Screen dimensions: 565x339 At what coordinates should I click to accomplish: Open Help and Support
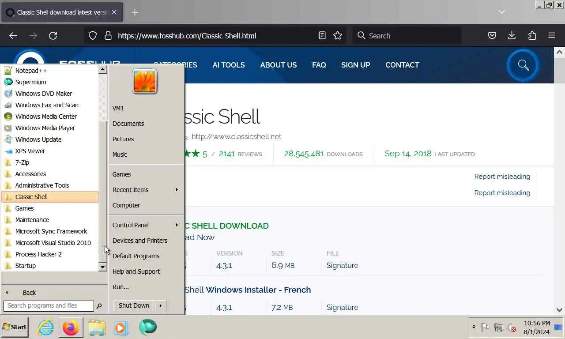click(x=146, y=271)
